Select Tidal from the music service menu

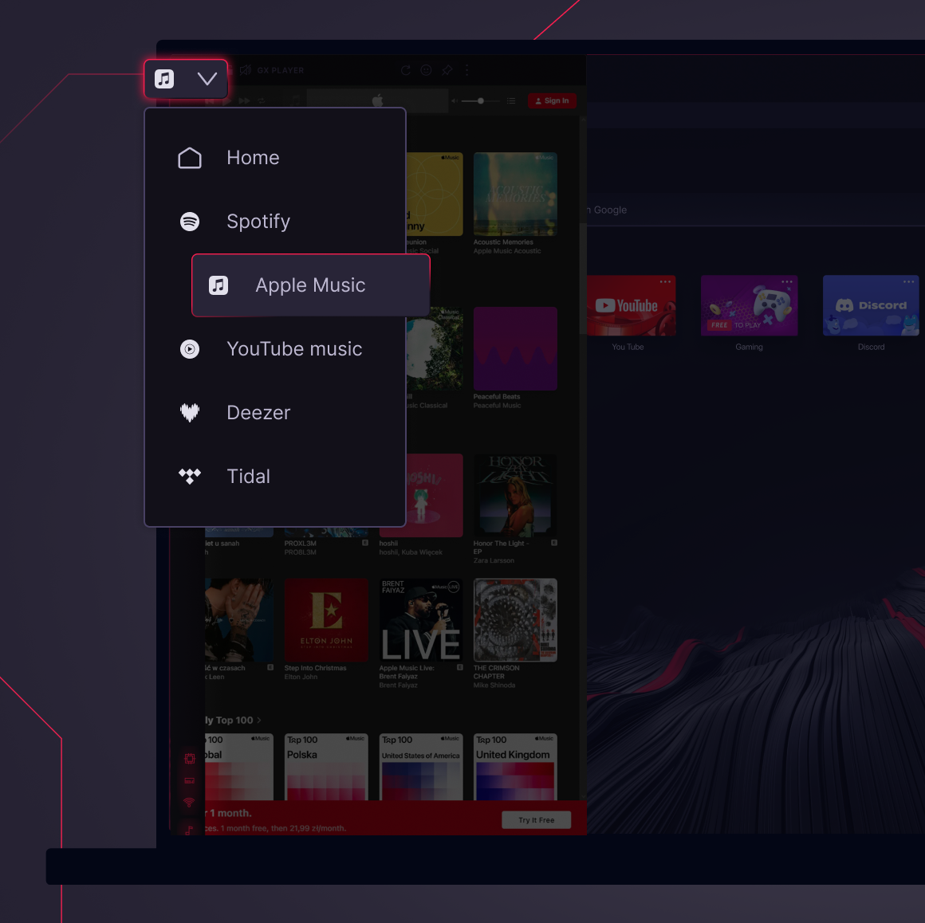(x=248, y=476)
